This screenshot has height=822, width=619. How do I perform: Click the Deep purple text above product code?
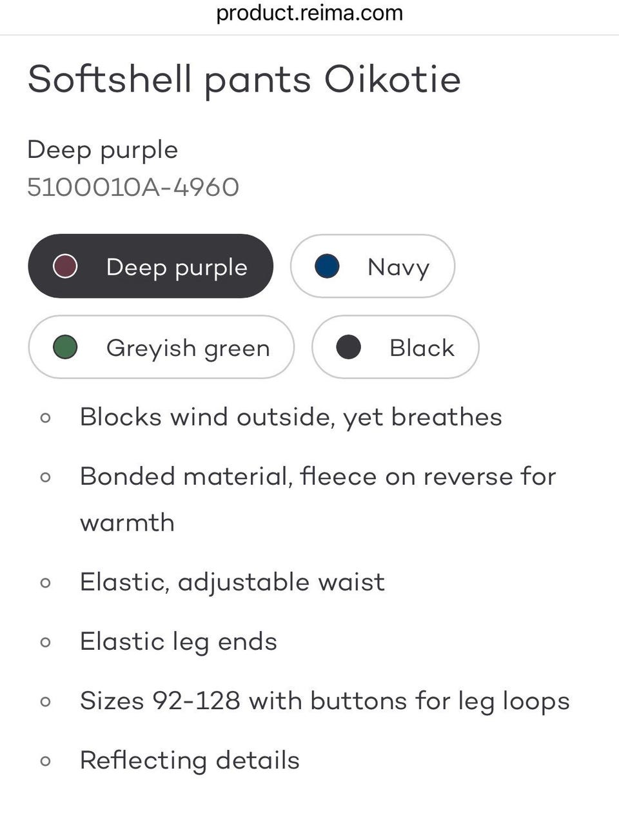[x=103, y=150]
